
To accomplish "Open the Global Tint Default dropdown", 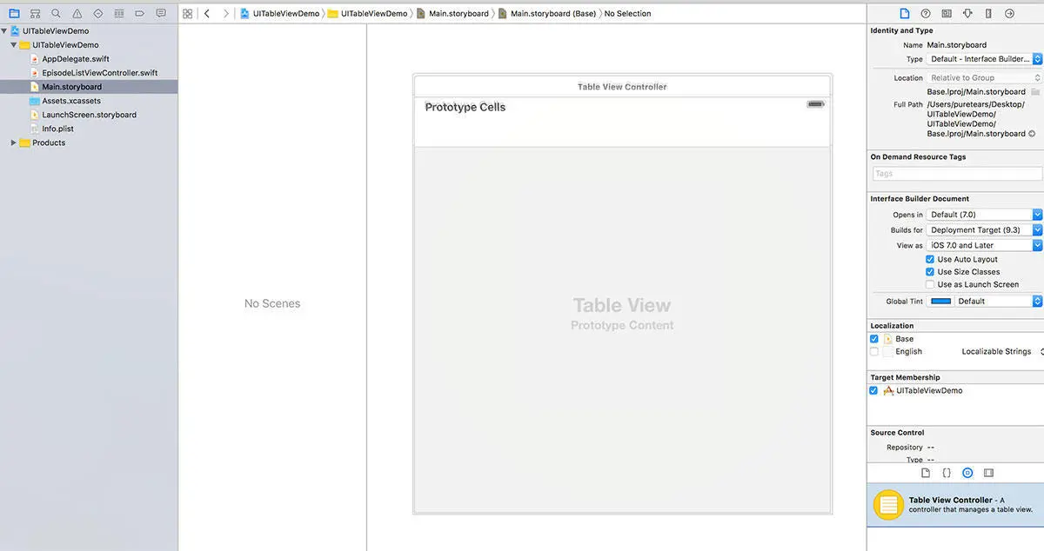I will [999, 302].
